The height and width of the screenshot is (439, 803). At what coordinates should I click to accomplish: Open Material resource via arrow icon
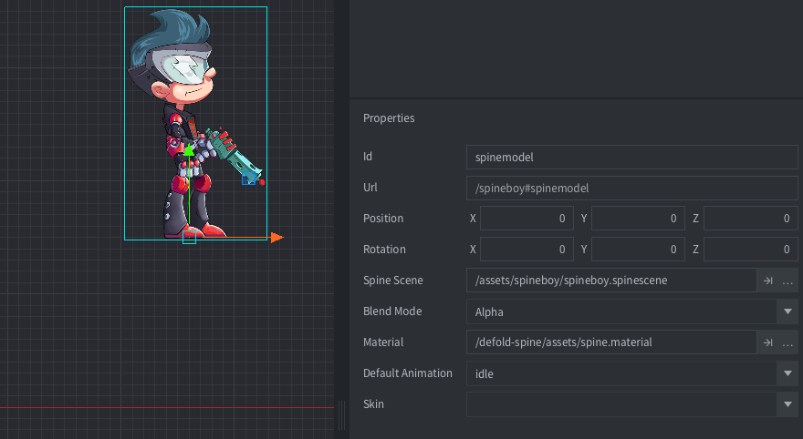click(767, 342)
